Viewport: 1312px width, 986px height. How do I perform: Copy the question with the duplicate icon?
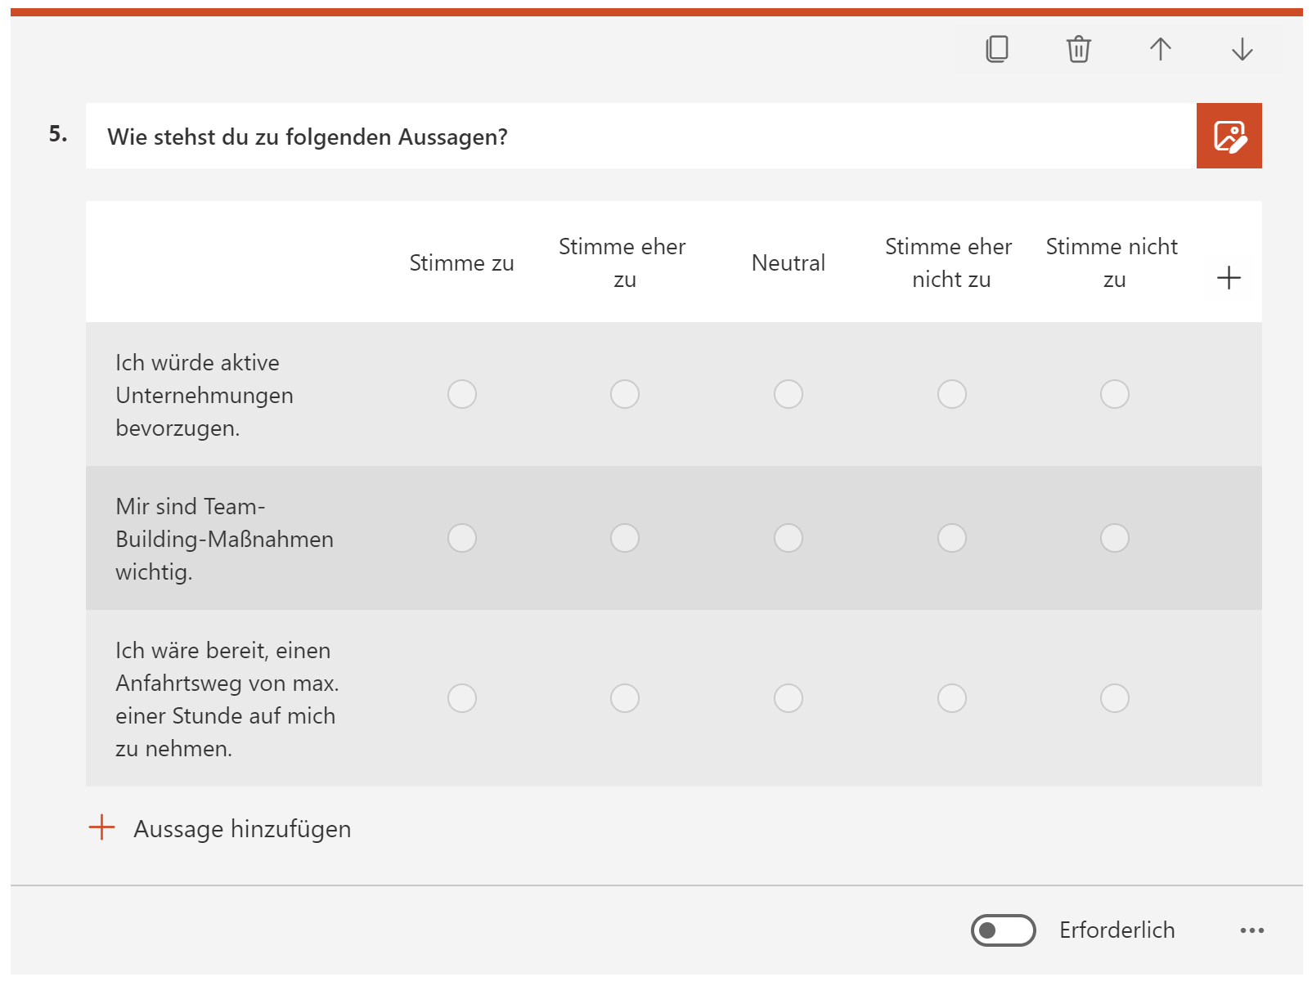click(x=996, y=49)
